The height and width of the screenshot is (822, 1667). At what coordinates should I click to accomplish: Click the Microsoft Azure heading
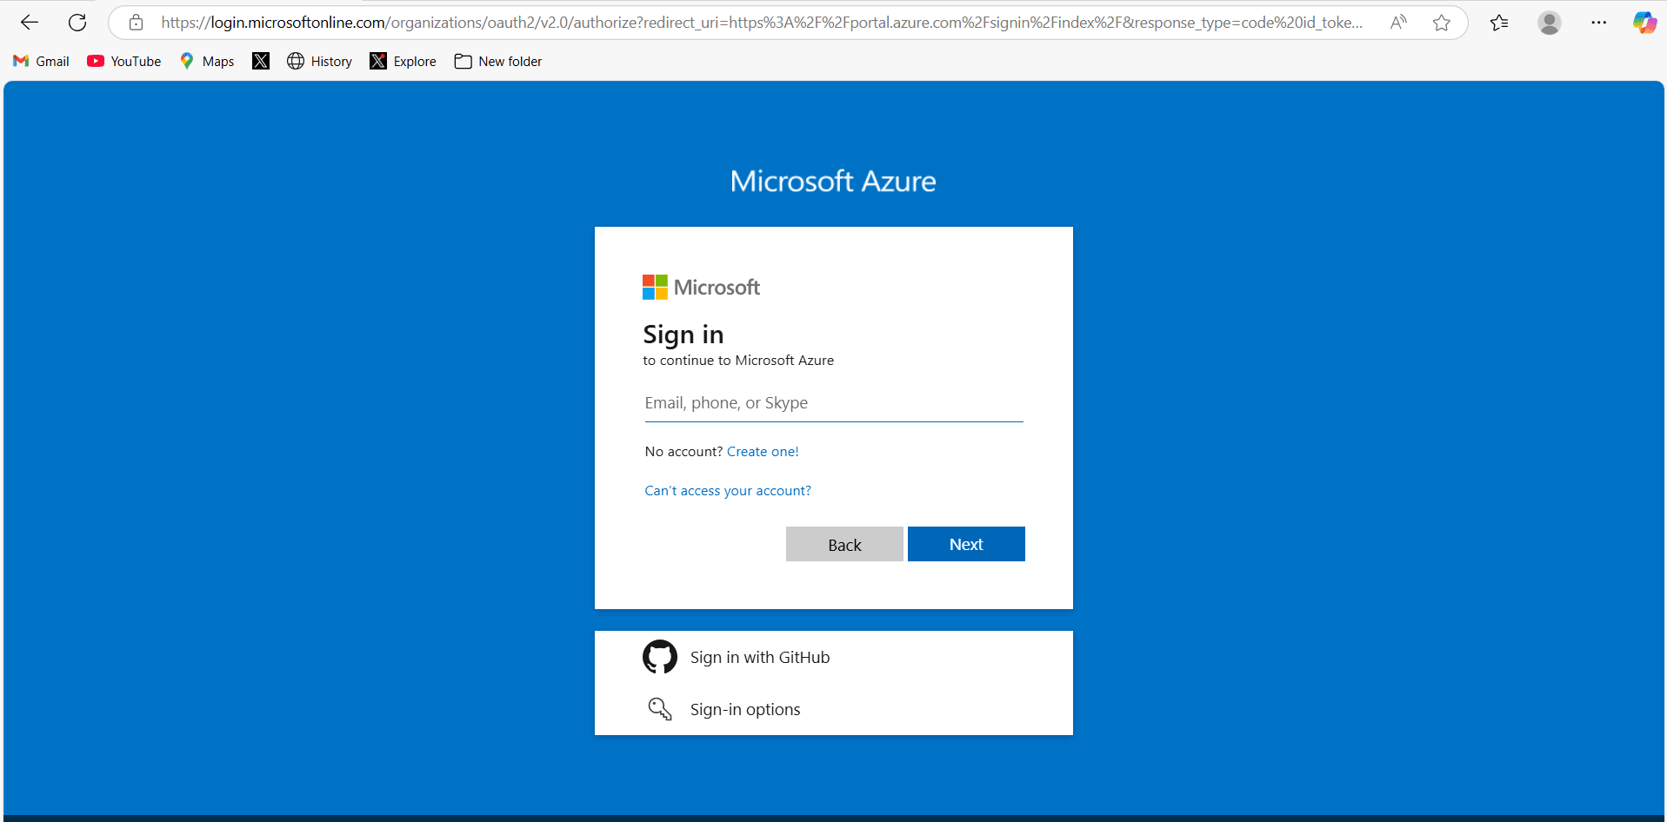click(x=833, y=181)
